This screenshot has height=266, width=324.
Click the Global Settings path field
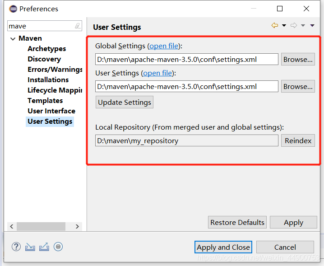pyautogui.click(x=187, y=59)
